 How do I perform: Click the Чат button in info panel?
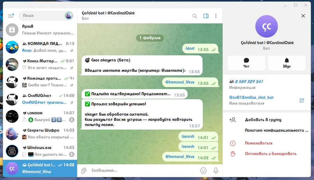pos(246,63)
